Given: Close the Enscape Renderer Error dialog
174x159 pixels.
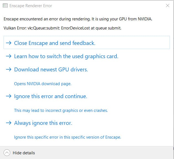Looking at the screenshot, I should point(167,6).
